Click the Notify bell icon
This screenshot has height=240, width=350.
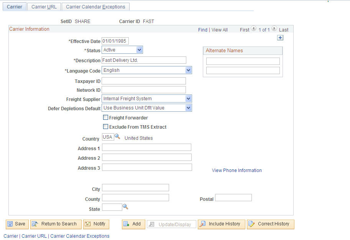tap(88, 224)
